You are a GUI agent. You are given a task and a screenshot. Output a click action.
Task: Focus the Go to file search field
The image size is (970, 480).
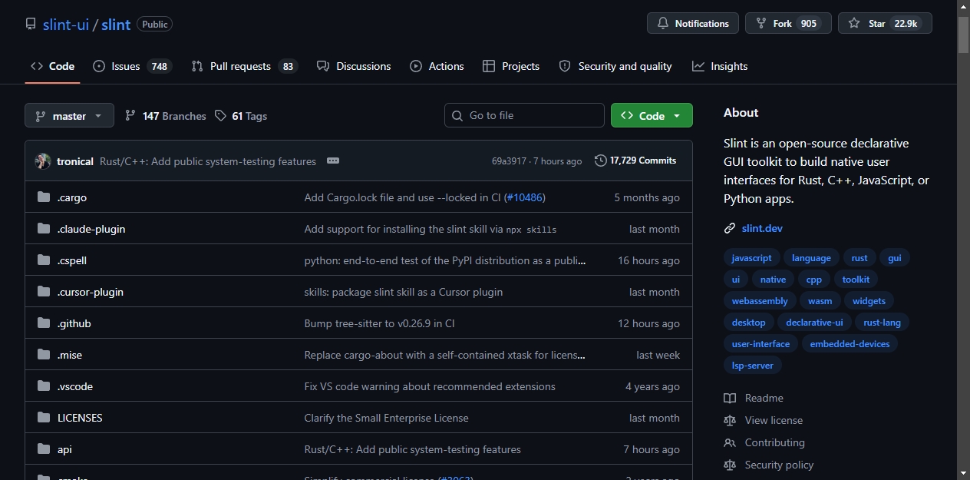(524, 115)
